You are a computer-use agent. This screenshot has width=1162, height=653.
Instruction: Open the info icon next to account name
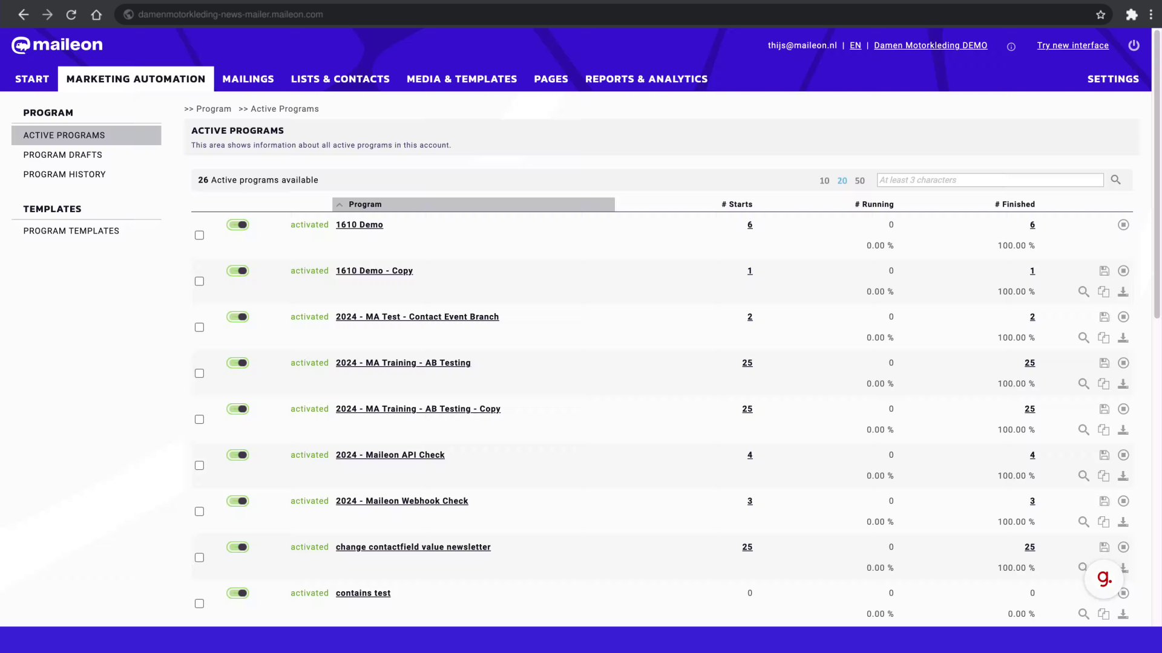coord(1011,47)
